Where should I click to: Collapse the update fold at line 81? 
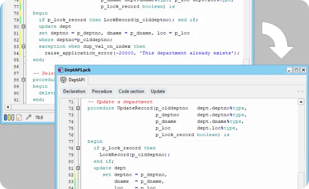pos(78,168)
